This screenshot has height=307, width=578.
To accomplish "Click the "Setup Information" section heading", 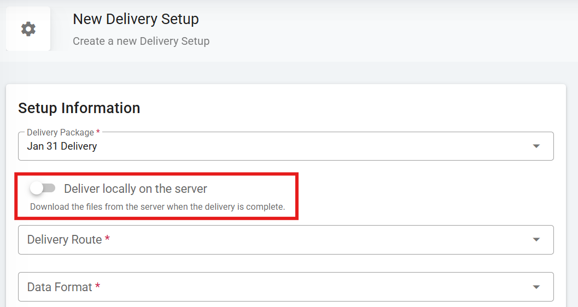I will (x=79, y=108).
